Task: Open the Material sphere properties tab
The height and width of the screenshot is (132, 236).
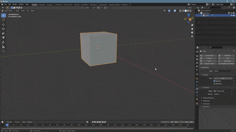Action: 197,99
